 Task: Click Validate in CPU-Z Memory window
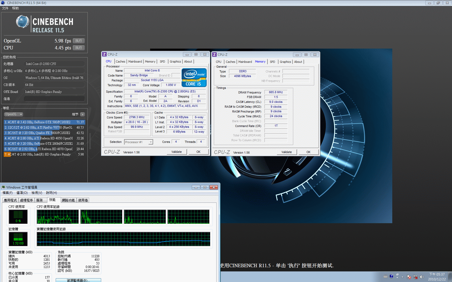(x=287, y=152)
